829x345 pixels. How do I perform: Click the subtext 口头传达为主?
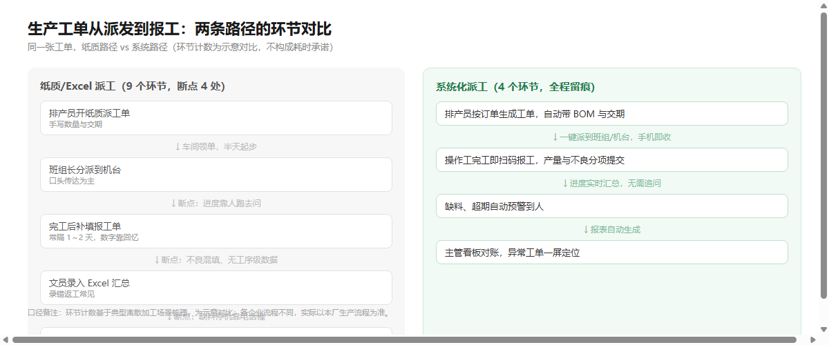tap(72, 181)
